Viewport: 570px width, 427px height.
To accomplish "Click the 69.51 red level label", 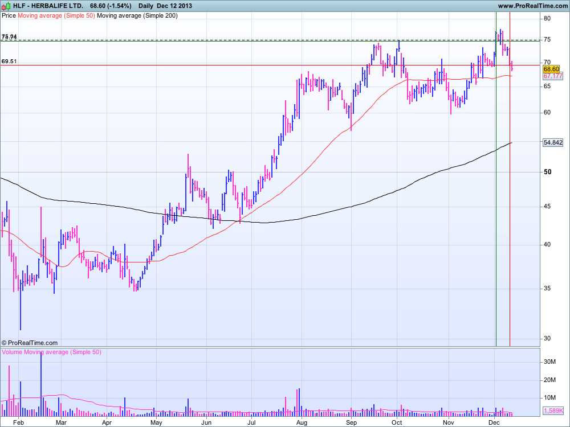I will click(9, 61).
